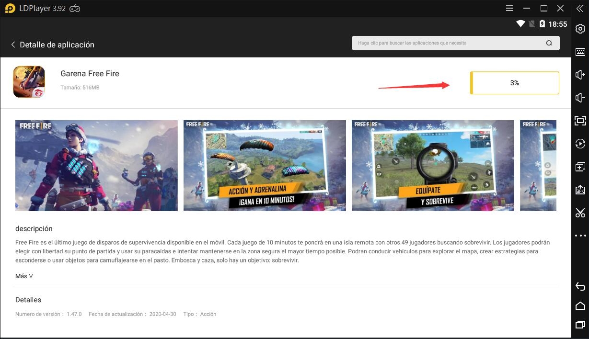
Task: Click the gamepad icon in title bar
Action: coord(75,9)
